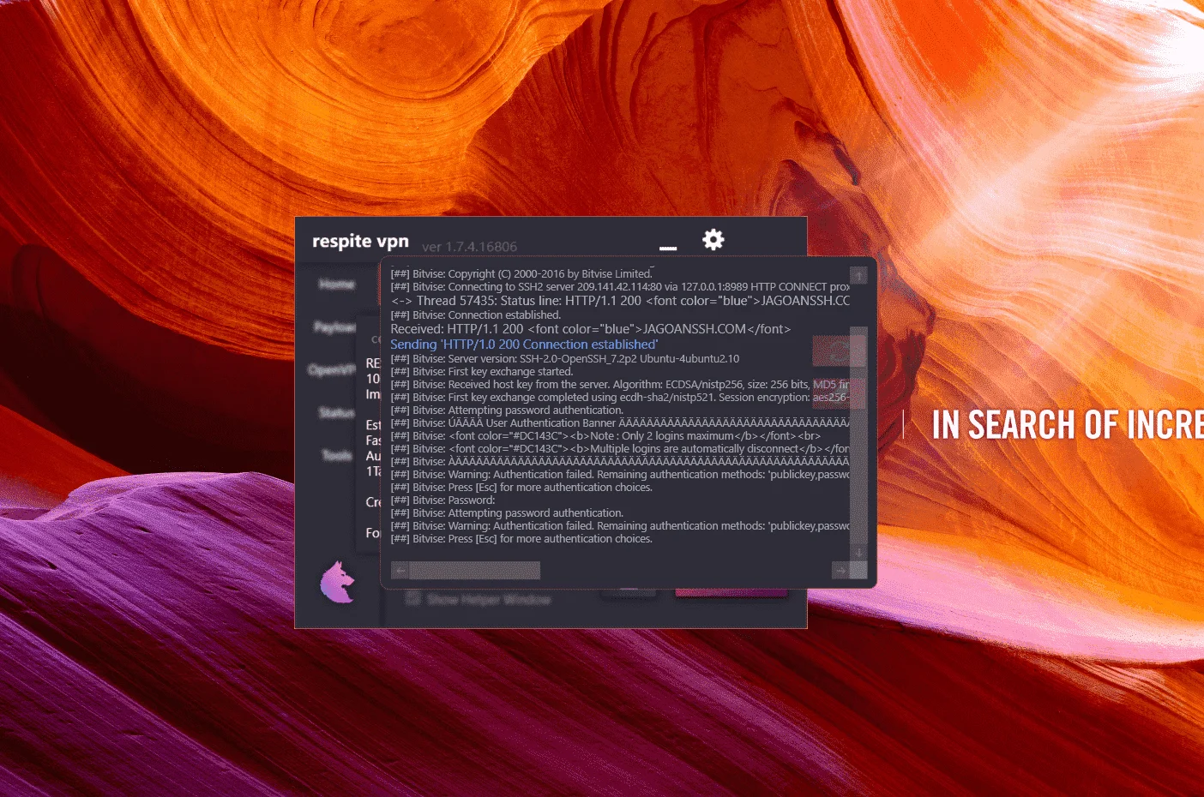Click the version text 'ver 1.7.4.16806'
The image size is (1204, 797).
(469, 247)
